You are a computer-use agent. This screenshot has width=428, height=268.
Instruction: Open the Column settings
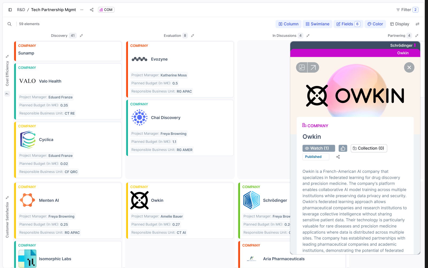(x=289, y=24)
